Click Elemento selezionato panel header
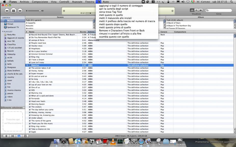 [13, 108]
